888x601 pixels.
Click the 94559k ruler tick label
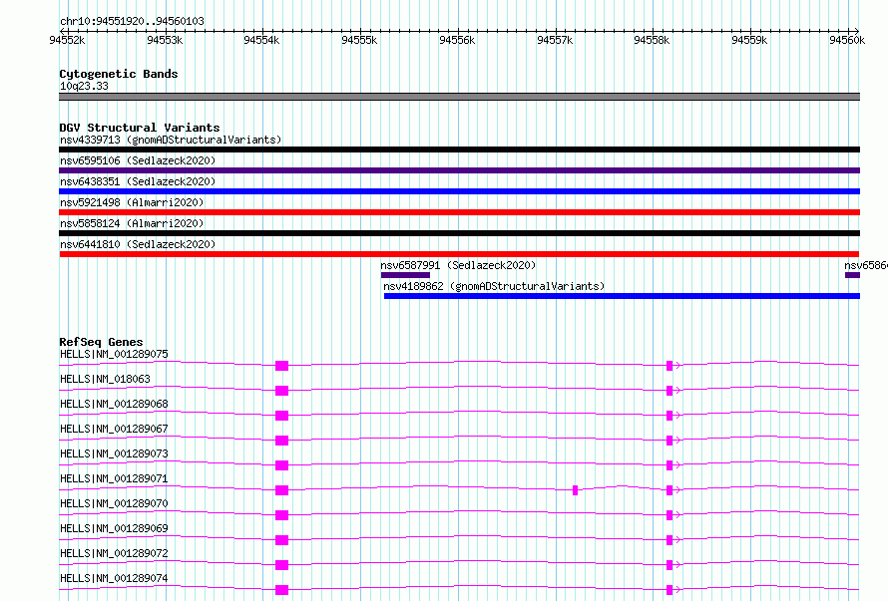(x=750, y=40)
